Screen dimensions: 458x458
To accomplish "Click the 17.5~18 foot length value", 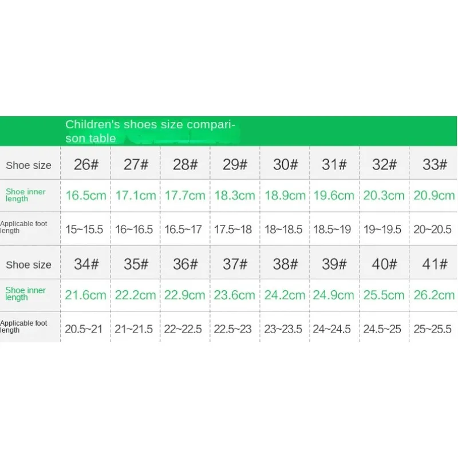I will point(234,229).
